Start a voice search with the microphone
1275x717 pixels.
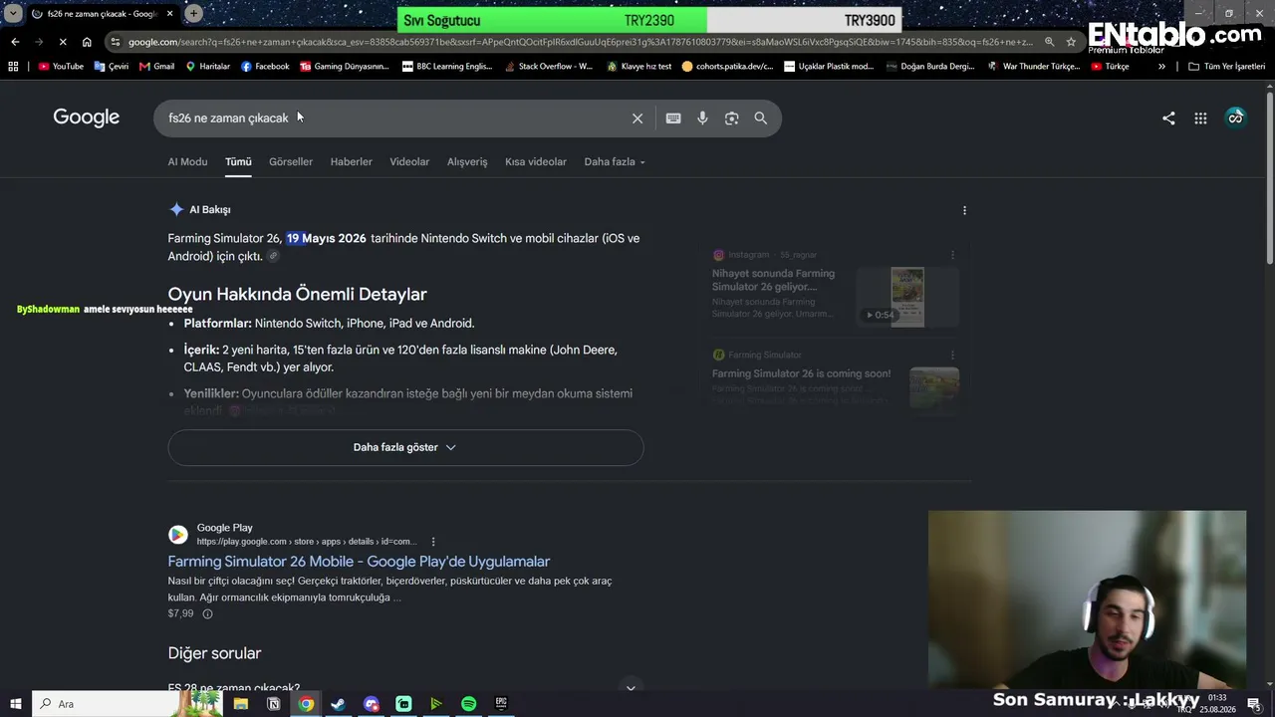pos(702,119)
